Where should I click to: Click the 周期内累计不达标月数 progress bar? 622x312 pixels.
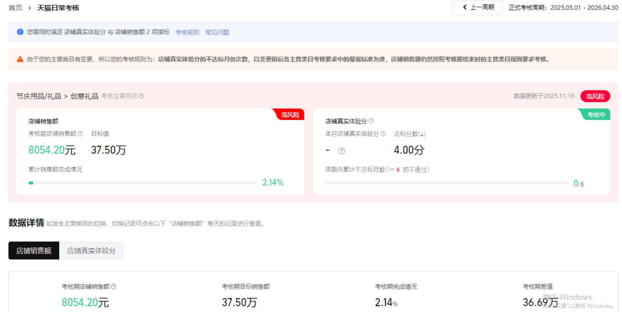pos(446,183)
